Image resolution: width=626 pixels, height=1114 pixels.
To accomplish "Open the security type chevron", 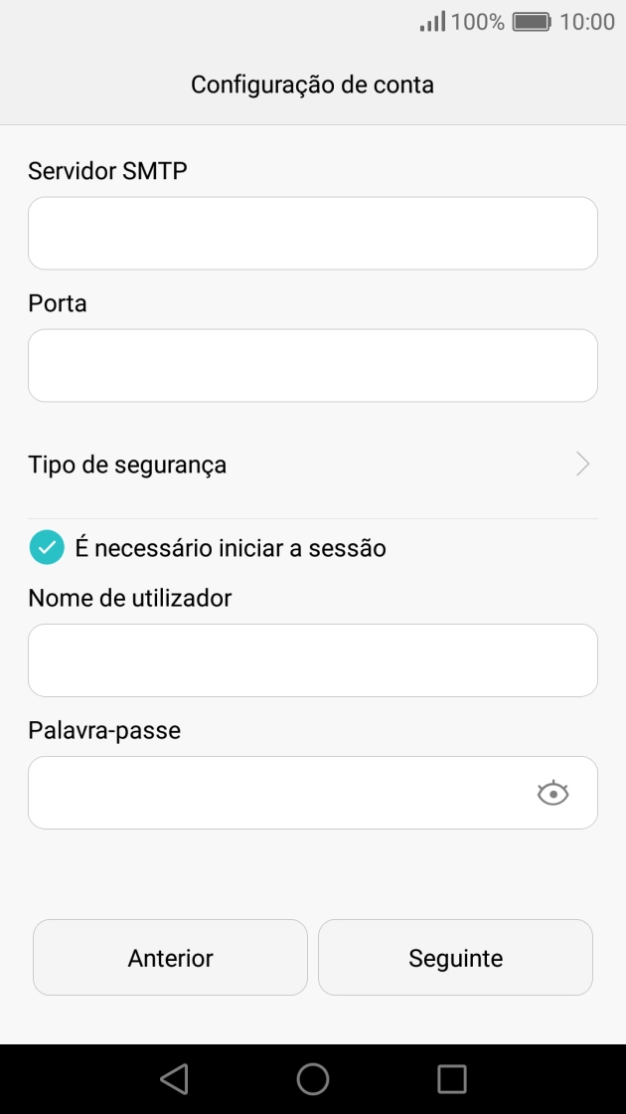I will 582,464.
